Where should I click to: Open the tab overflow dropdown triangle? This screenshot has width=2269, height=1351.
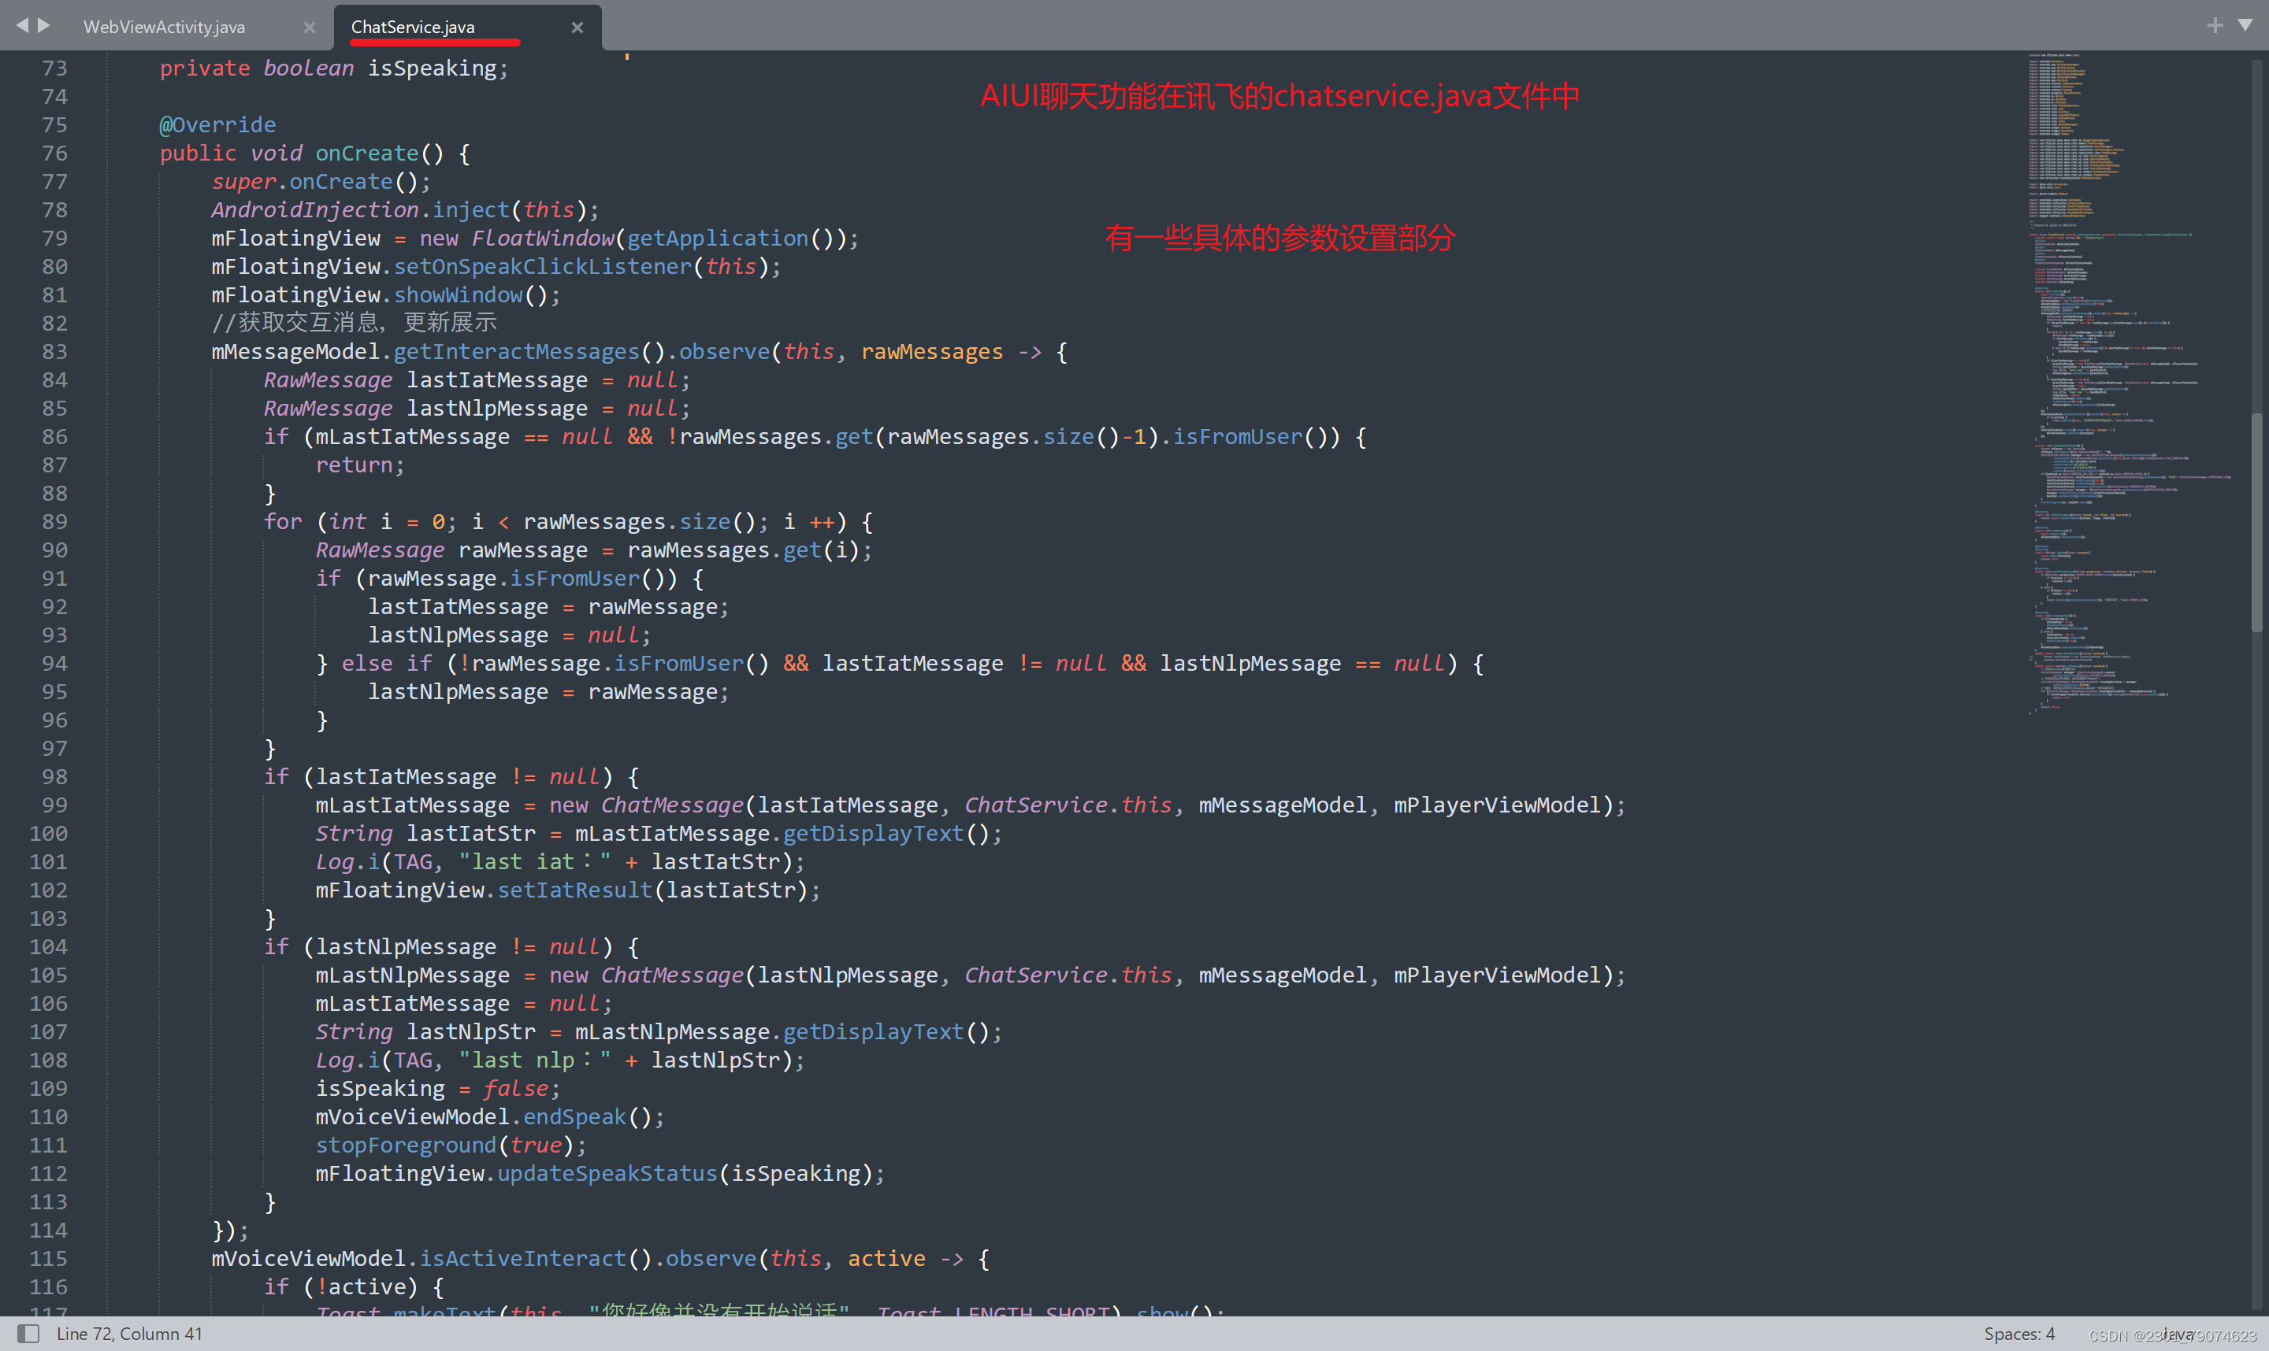click(2246, 25)
